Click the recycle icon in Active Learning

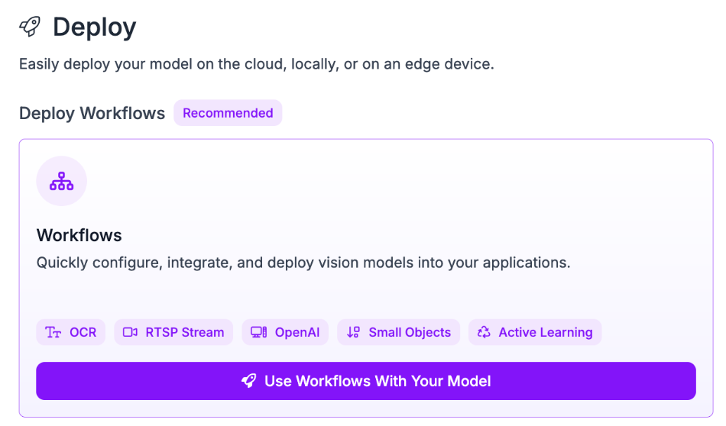tap(484, 332)
